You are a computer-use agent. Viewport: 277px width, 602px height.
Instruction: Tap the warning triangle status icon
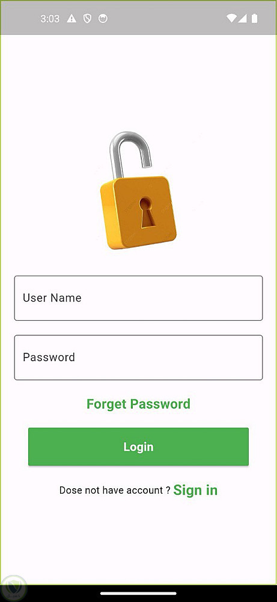(x=72, y=19)
